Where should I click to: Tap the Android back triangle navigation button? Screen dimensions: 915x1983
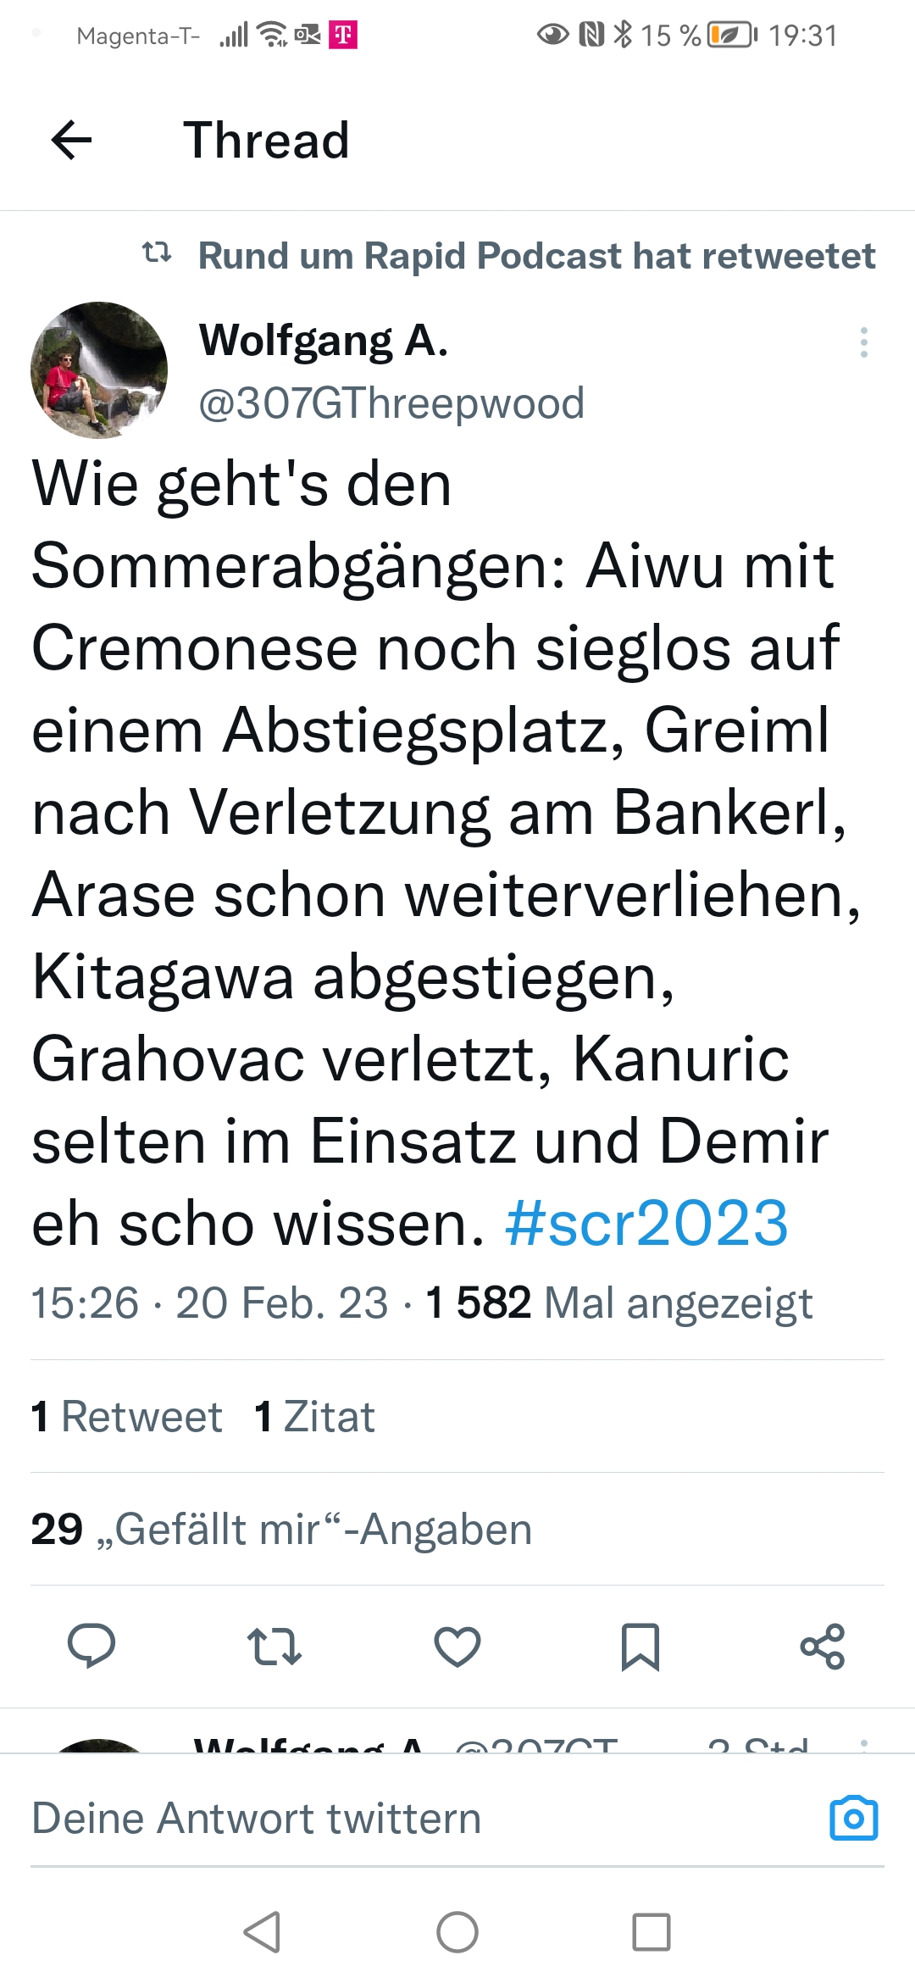click(x=262, y=1932)
